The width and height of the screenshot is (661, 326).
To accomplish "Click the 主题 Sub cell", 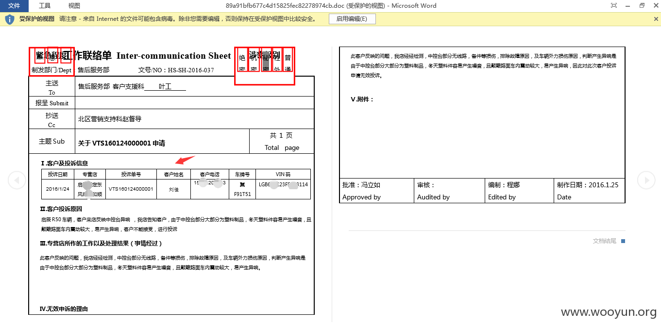I will (x=52, y=141).
